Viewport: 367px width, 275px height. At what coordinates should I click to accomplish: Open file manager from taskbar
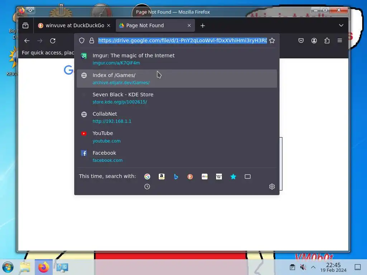[25, 267]
